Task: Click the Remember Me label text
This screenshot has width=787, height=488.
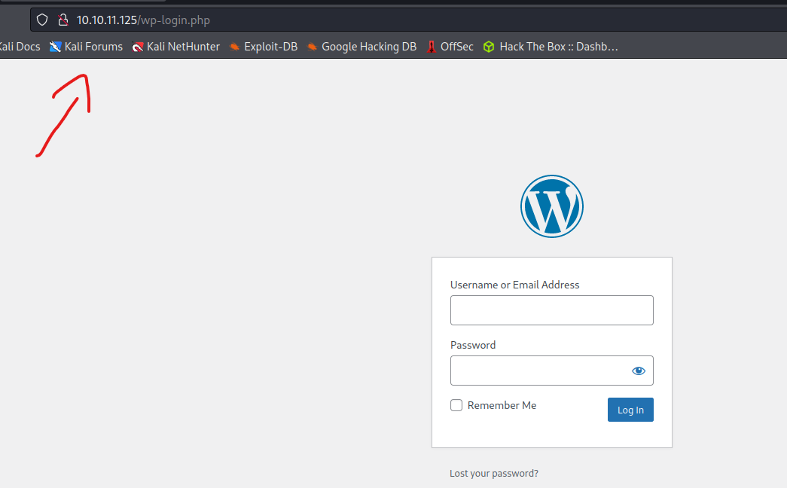Action: coord(502,405)
